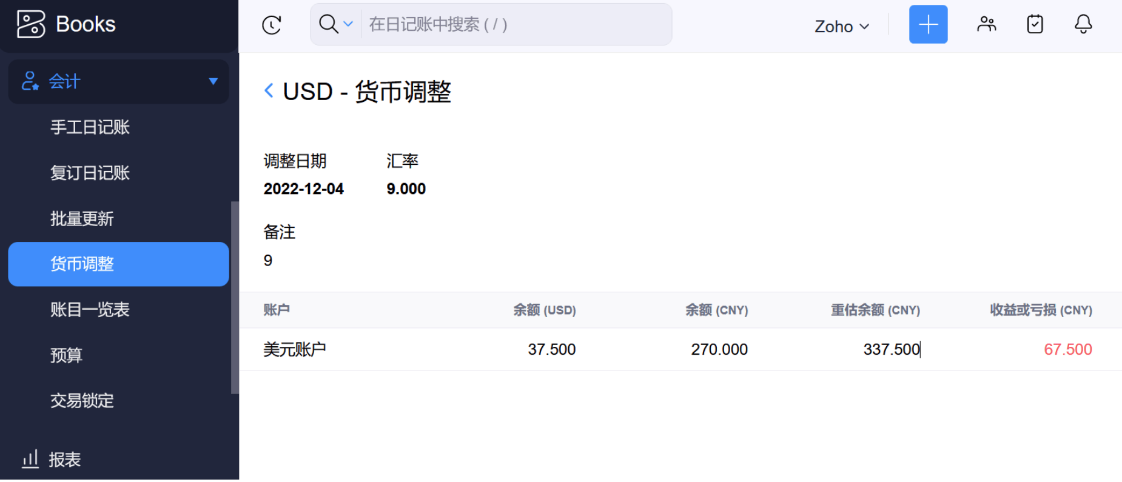
Task: Open 手工日记账 in the sidebar
Action: pyautogui.click(x=90, y=127)
